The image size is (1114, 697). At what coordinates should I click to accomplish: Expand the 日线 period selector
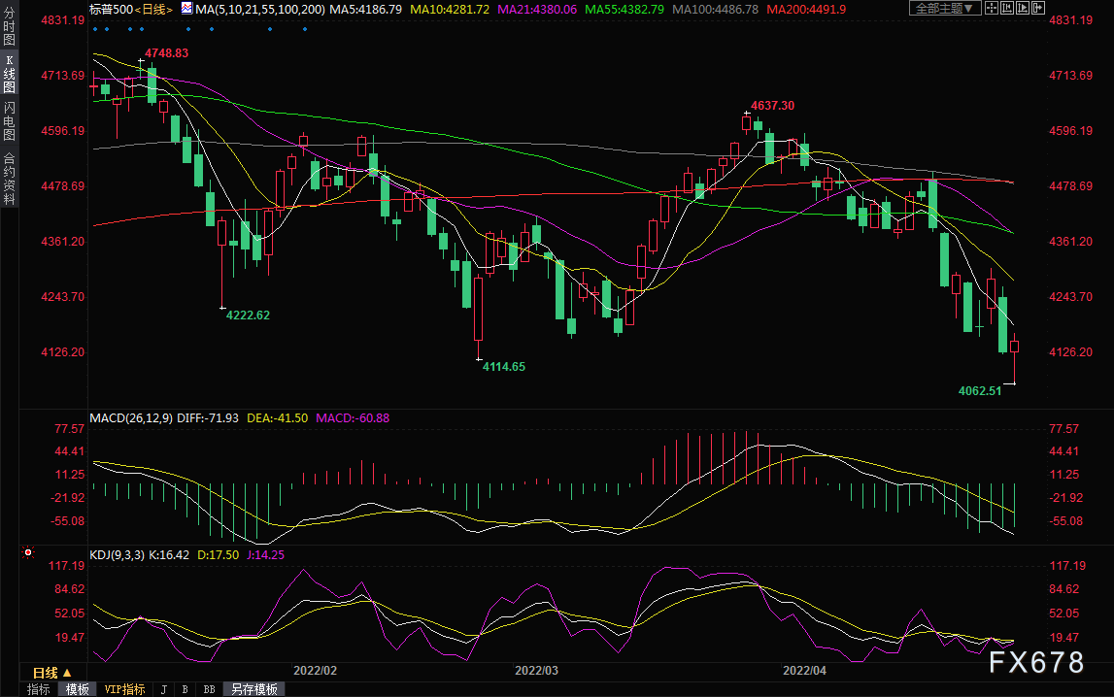click(51, 673)
